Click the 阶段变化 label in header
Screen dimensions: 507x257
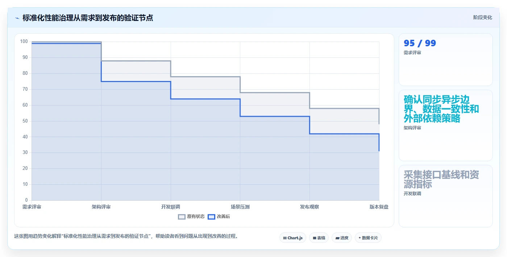[483, 17]
